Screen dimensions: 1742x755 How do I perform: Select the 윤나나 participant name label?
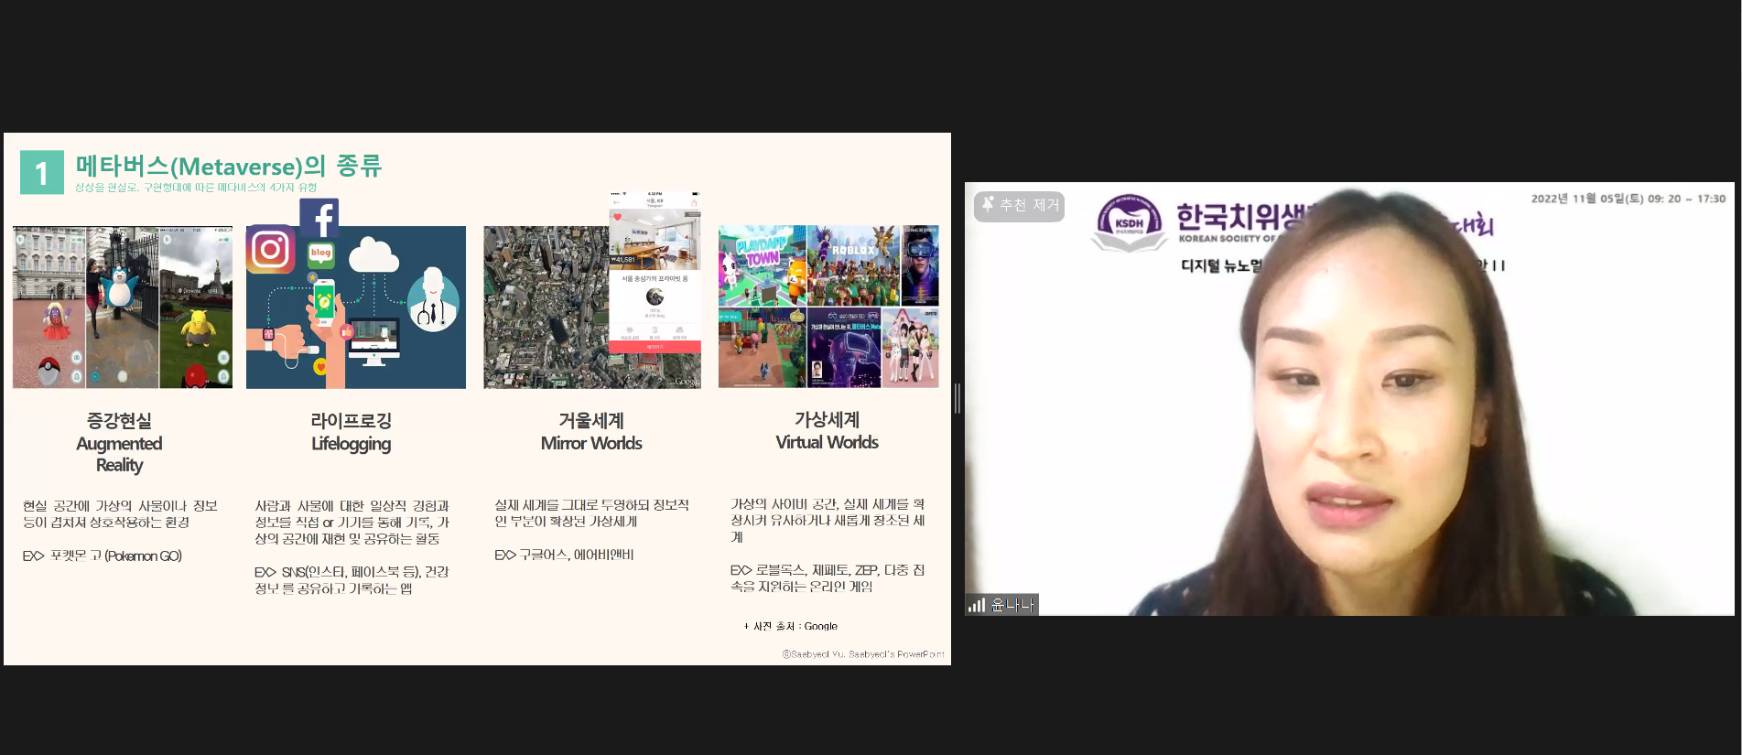(x=1012, y=605)
